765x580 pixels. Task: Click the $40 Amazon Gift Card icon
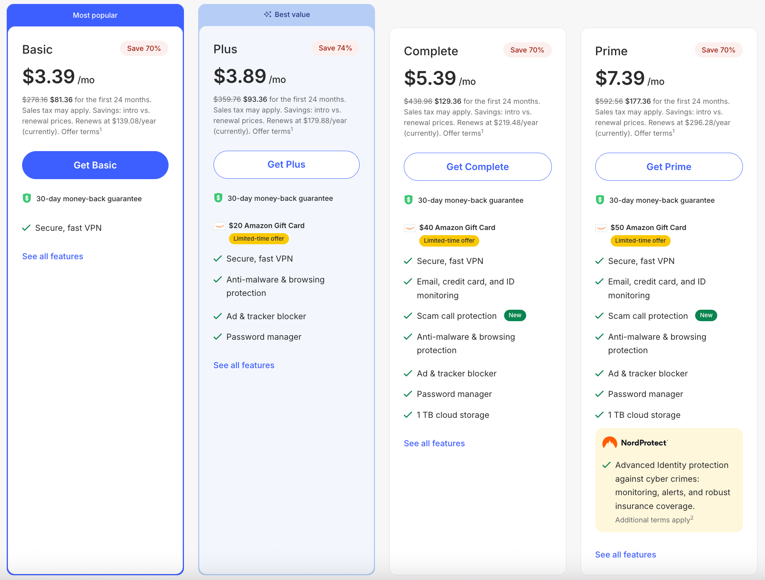410,228
